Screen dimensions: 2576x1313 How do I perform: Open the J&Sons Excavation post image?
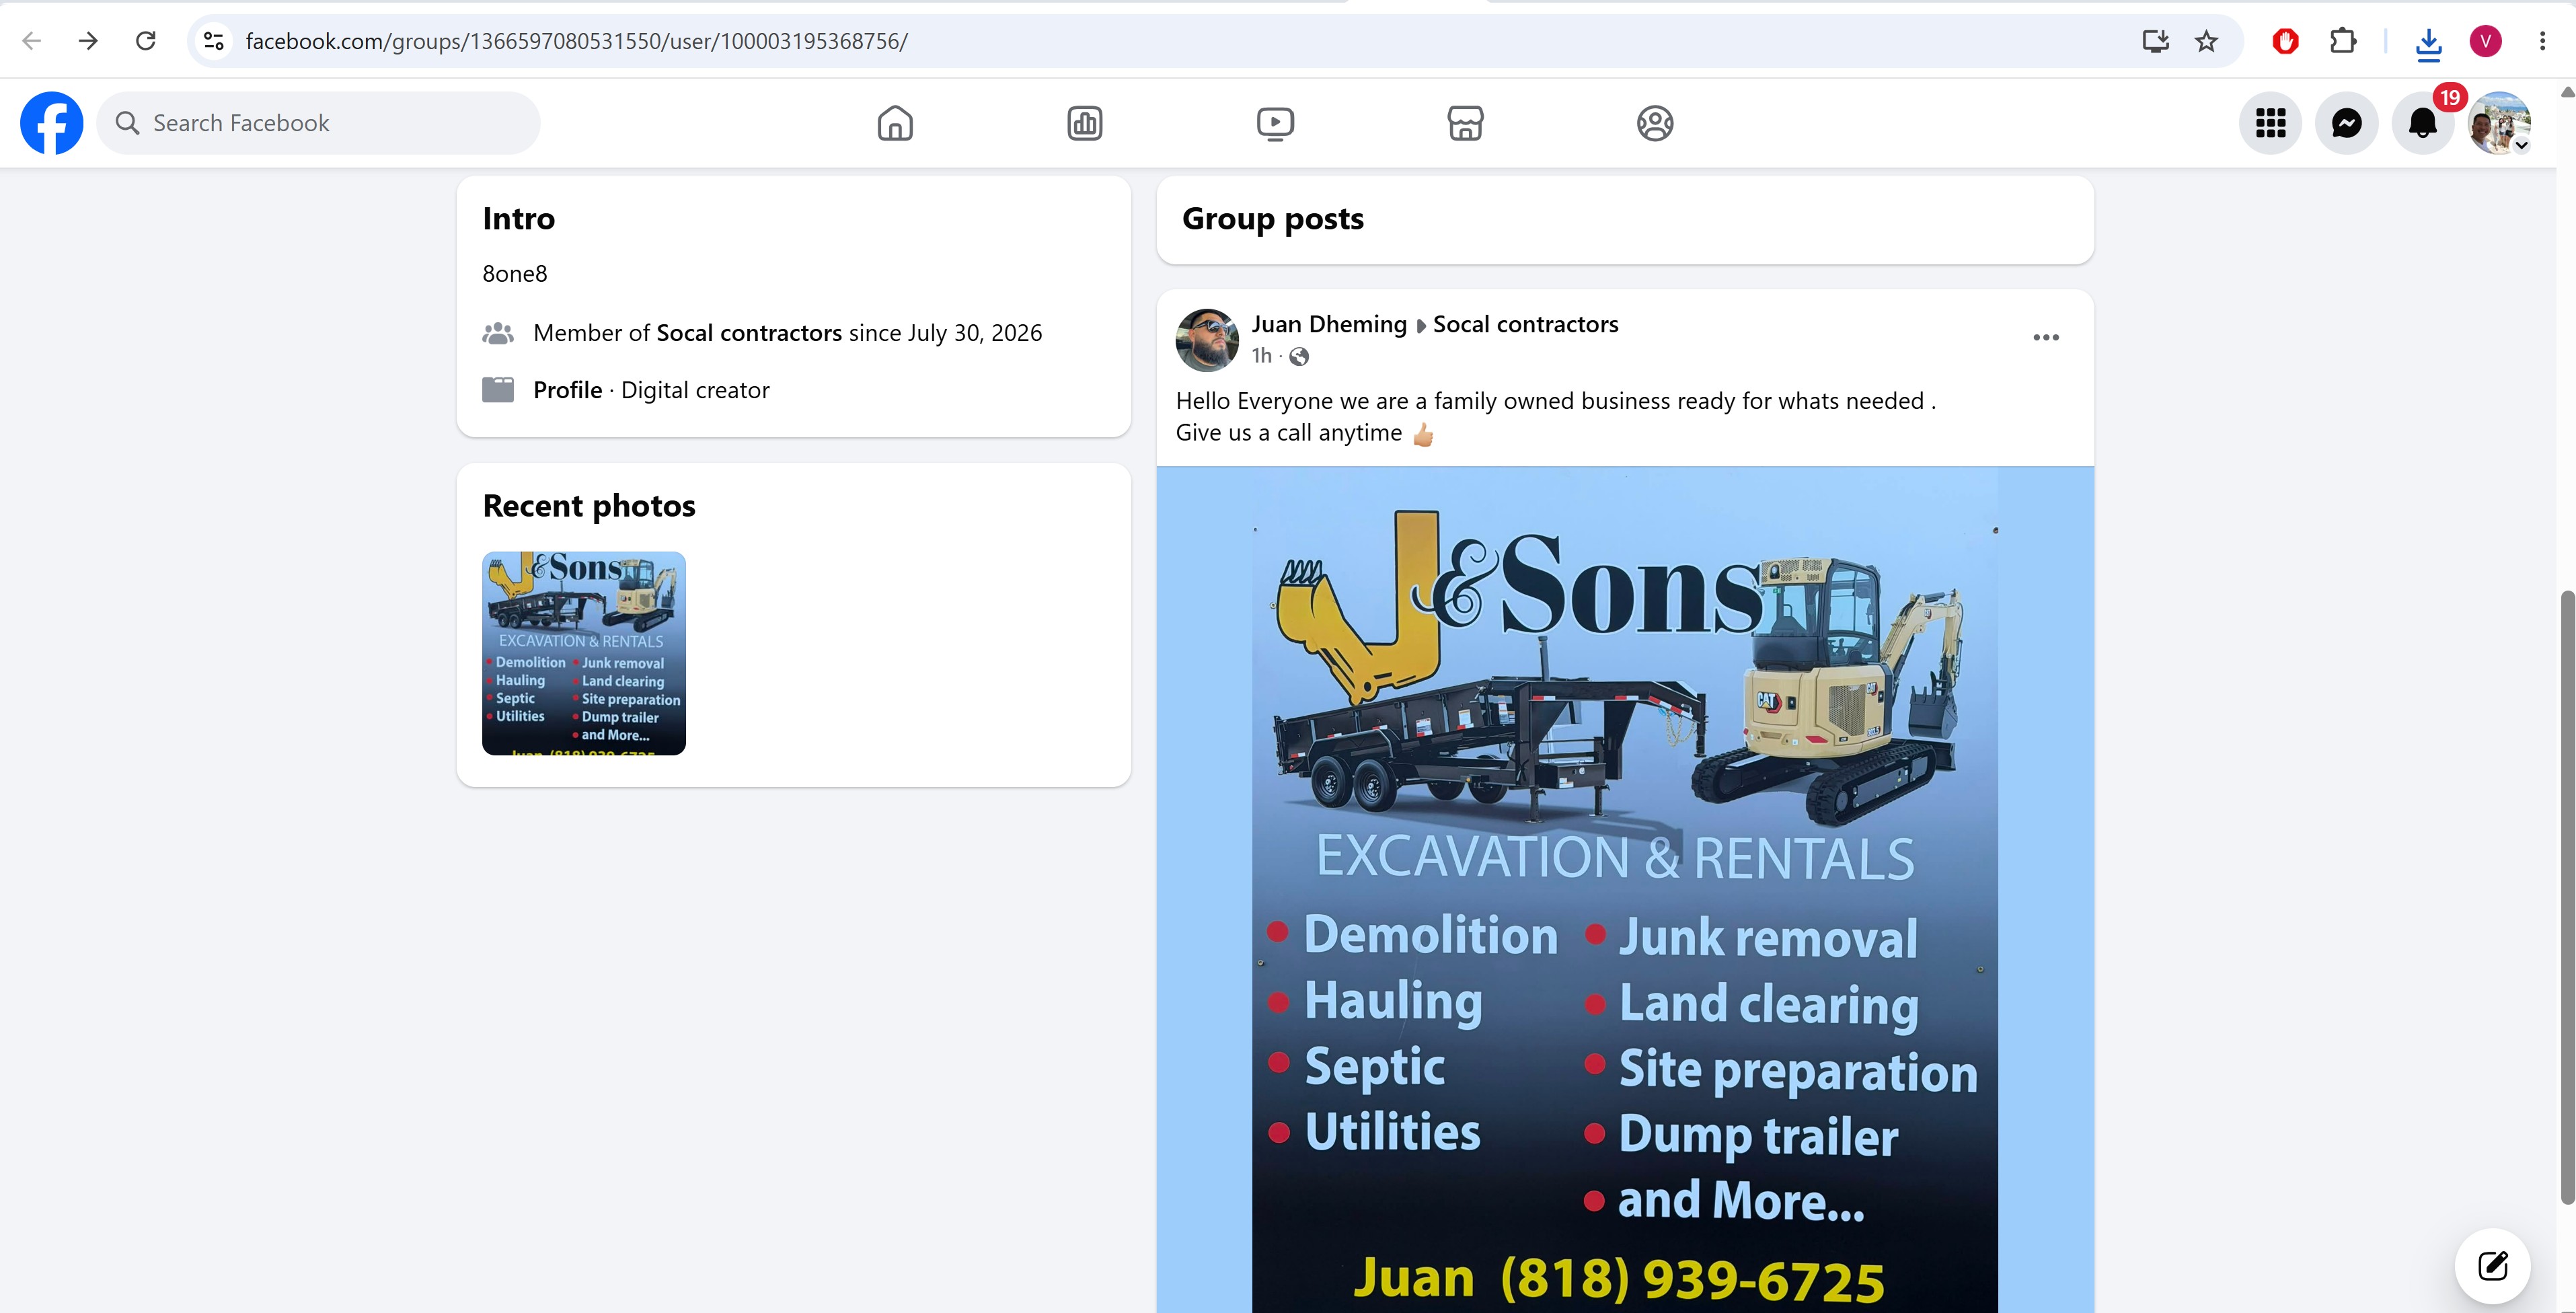[x=1625, y=890]
